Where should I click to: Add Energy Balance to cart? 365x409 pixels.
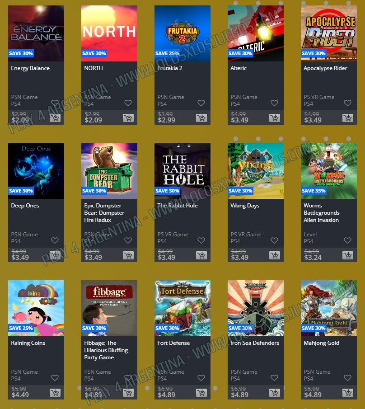pos(55,118)
